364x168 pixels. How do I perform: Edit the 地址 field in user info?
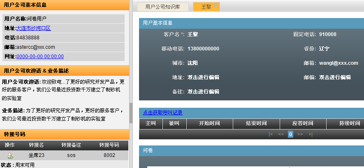click(203, 77)
